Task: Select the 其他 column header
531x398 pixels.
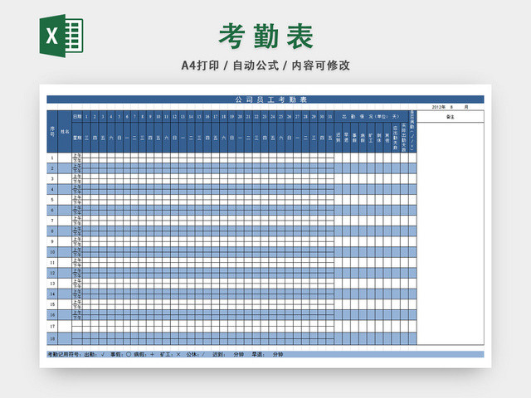Action: click(387, 138)
